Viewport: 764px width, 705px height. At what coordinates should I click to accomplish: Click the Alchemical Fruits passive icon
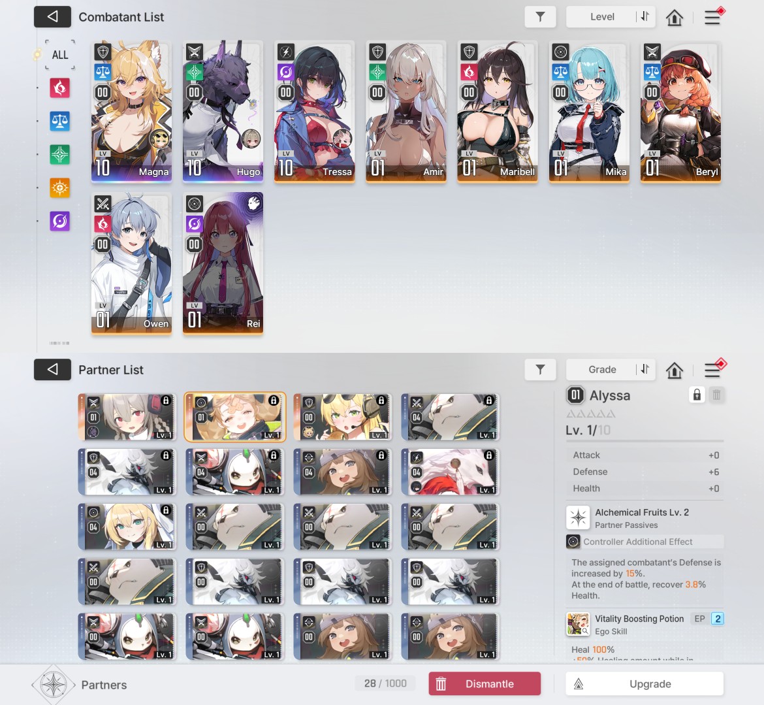[x=579, y=517]
